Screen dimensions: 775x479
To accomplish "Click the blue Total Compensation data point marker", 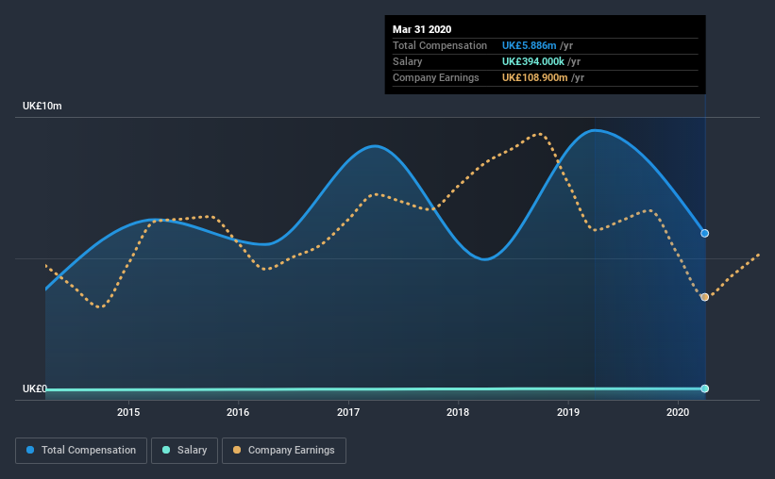I will pos(705,233).
